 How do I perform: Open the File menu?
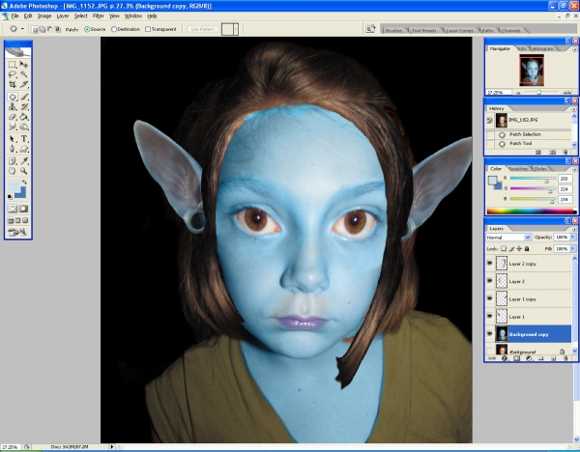pyautogui.click(x=14, y=15)
